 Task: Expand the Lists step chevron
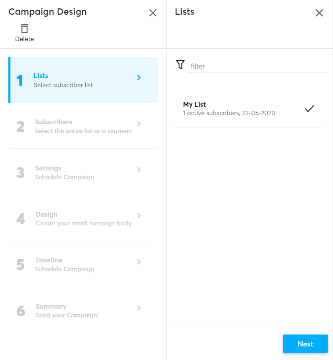coord(139,78)
